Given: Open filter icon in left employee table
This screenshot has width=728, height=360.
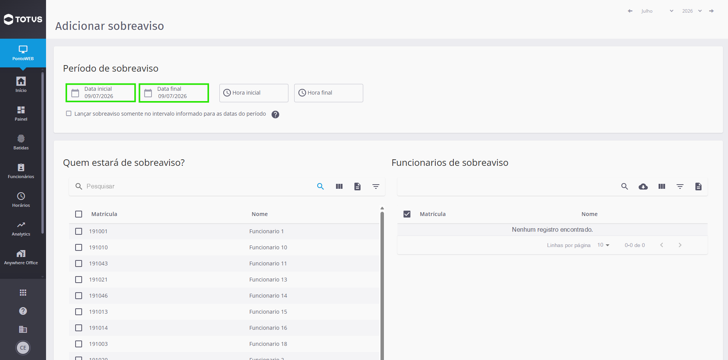Looking at the screenshot, I should (376, 187).
